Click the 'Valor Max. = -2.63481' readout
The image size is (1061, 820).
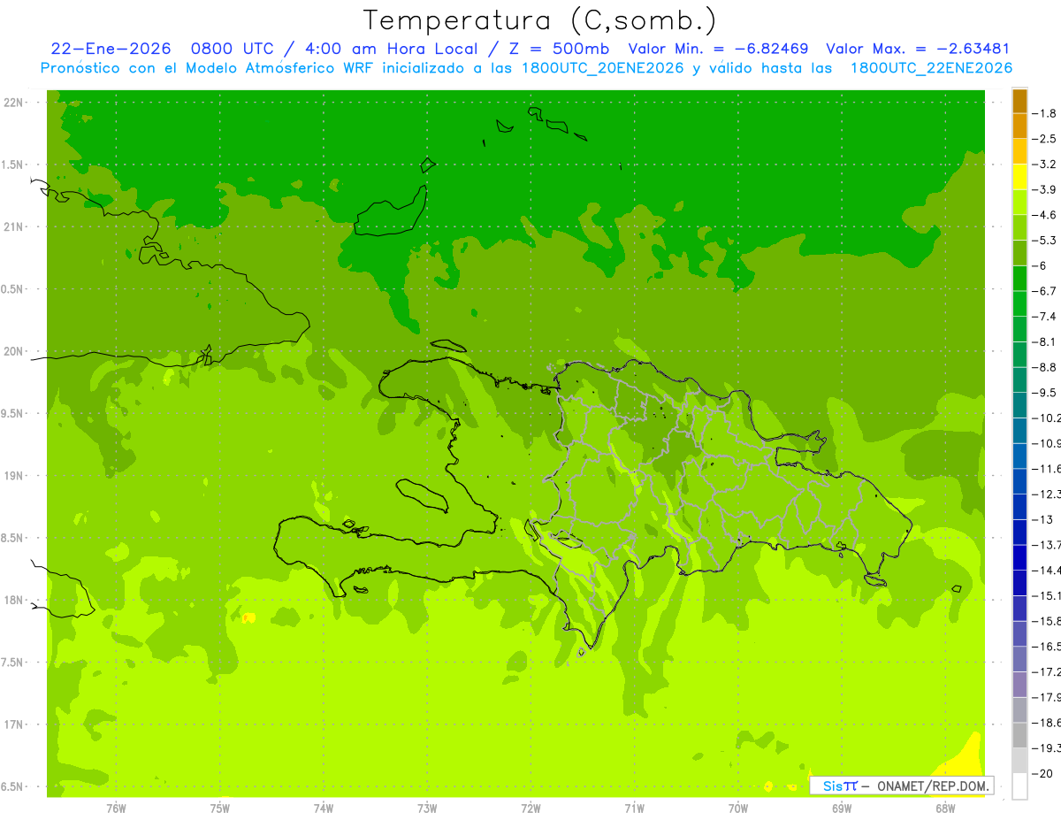point(918,50)
